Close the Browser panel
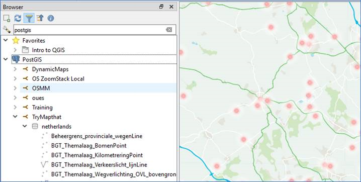 171,7
